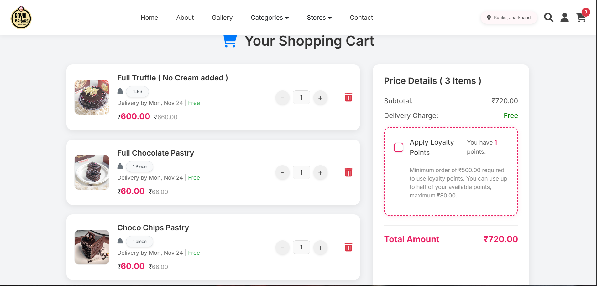
Task: Click the location pin for Kanke, Jharkhand
Action: [x=489, y=18]
